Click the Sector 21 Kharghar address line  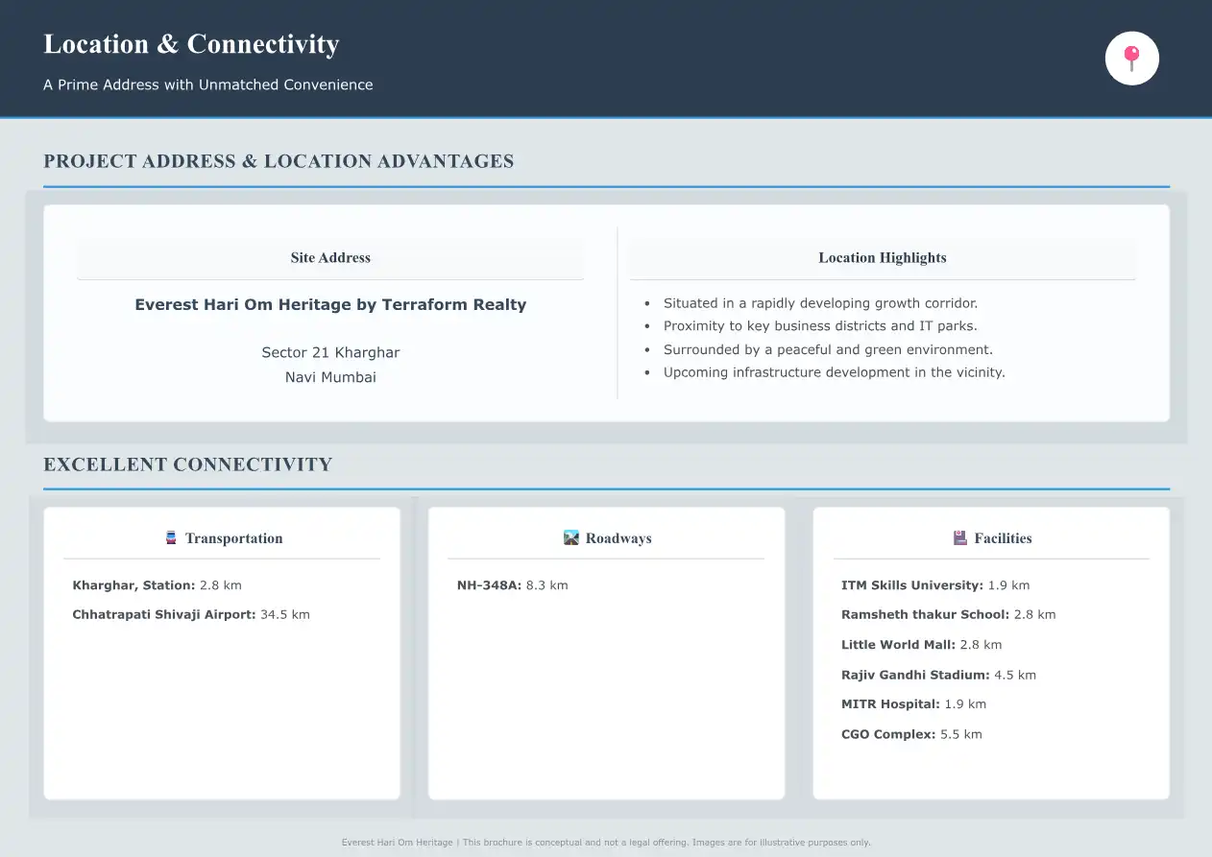click(330, 352)
